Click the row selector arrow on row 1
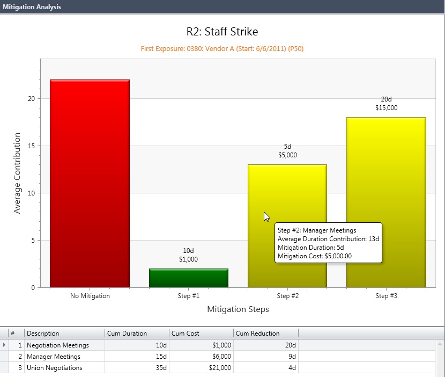Screen dimensions: 445x377 pyautogui.click(x=4, y=345)
